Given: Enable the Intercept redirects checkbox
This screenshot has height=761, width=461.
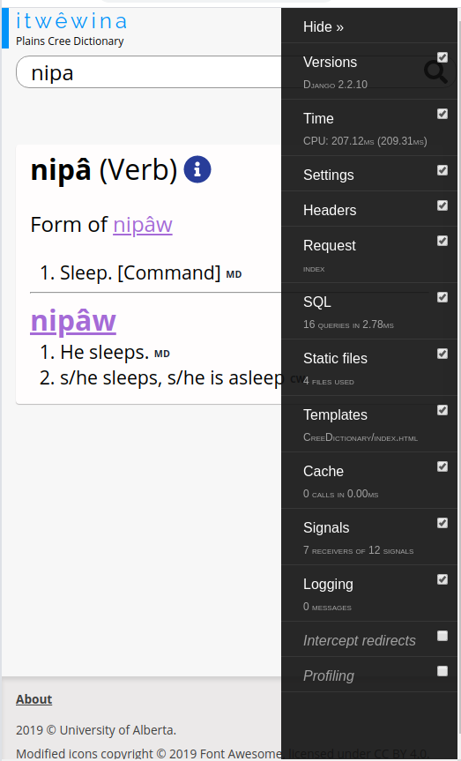Looking at the screenshot, I should [442, 636].
